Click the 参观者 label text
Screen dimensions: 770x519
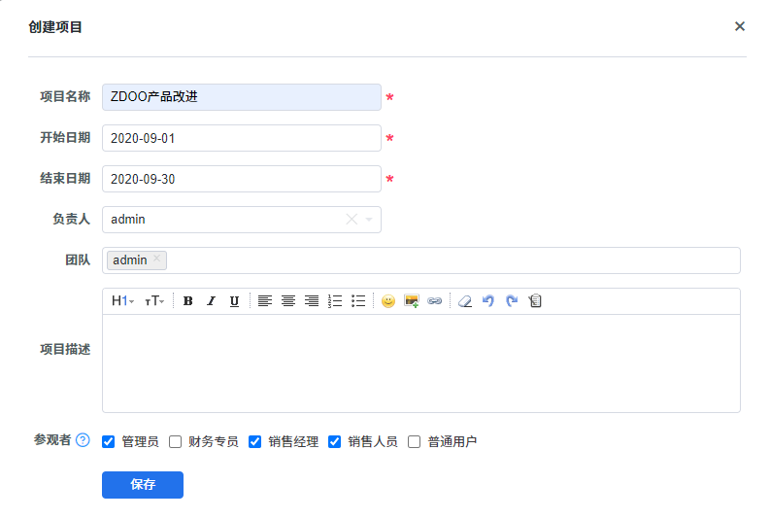[x=52, y=440]
